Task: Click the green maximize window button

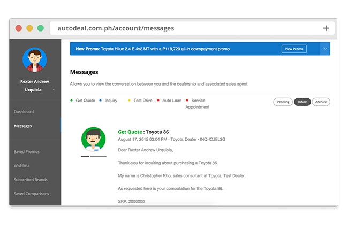Action: 41,28
